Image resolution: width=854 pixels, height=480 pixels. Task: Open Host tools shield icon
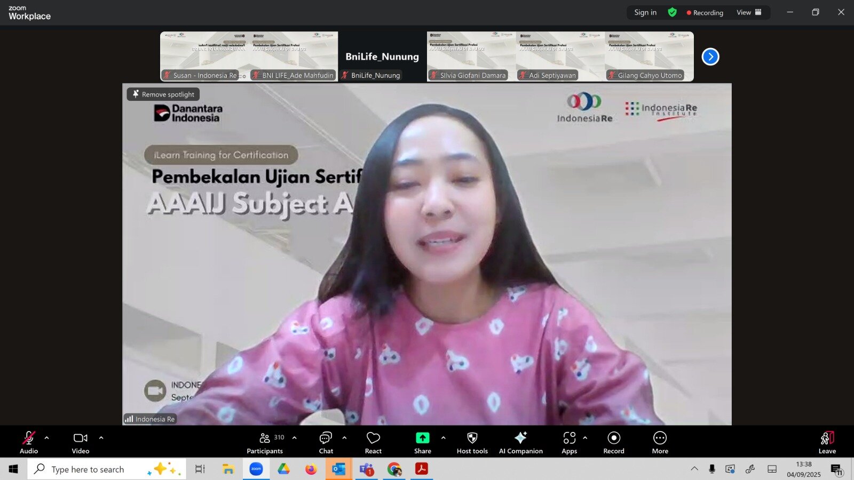[472, 438]
